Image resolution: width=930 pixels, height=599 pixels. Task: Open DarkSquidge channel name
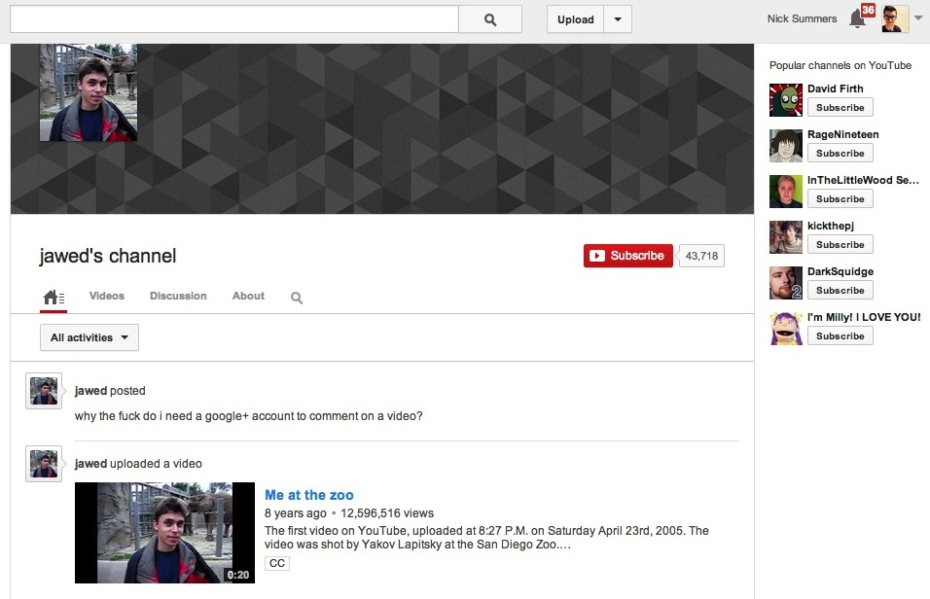point(841,271)
